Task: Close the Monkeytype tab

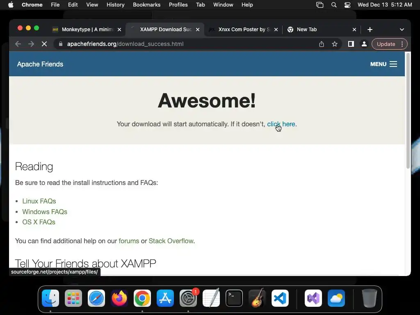Action: tap(119, 30)
